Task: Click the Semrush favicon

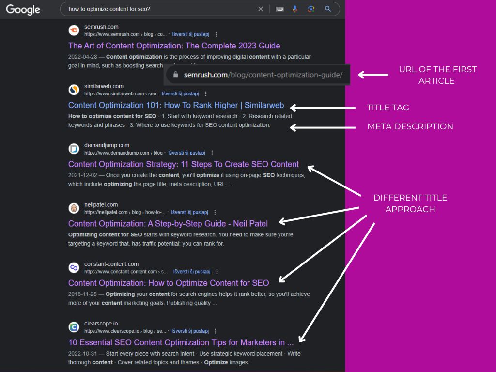Action: coord(74,31)
